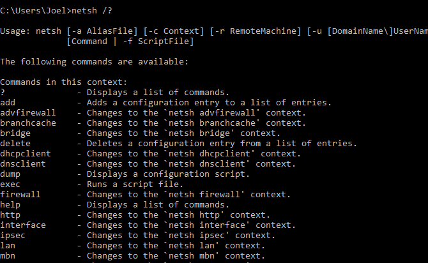Click the 'dhcpclient' command name
This screenshot has width=428, height=263.
[x=26, y=154]
